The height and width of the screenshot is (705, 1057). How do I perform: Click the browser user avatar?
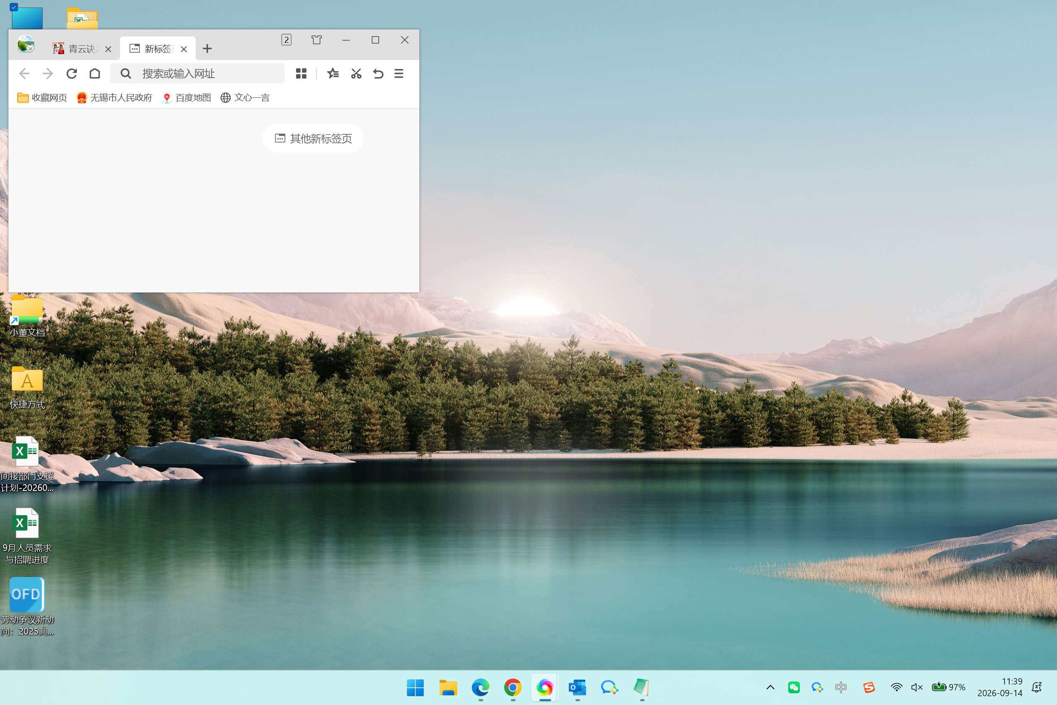(x=26, y=44)
